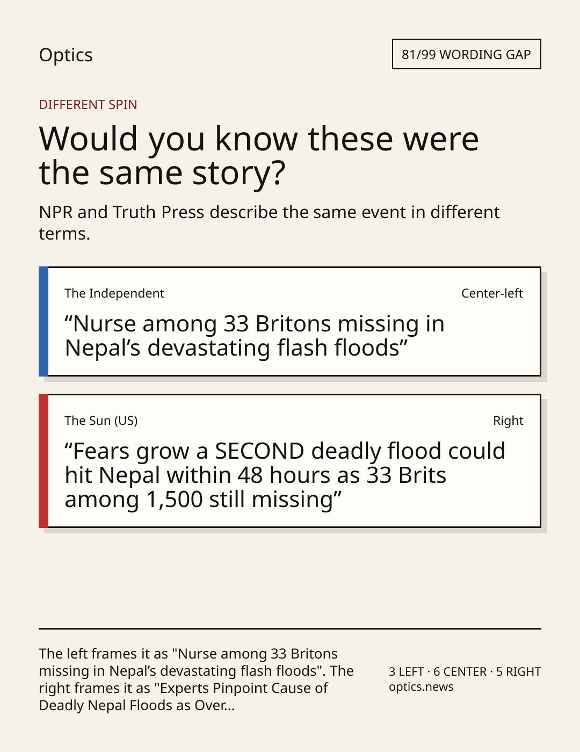Viewport: 580px width, 752px height.
Task: Click the horizontal divider above the footer
Action: [x=290, y=628]
